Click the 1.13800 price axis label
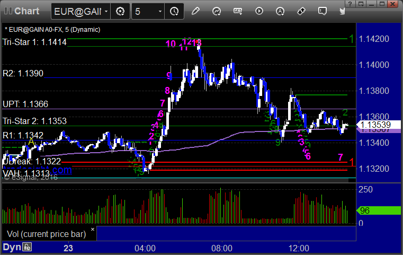The image size is (403, 255). [x=374, y=91]
